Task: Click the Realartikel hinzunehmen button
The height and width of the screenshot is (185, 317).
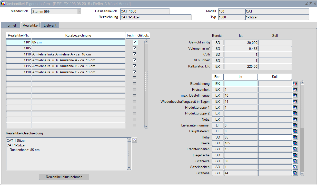Action: point(64,177)
